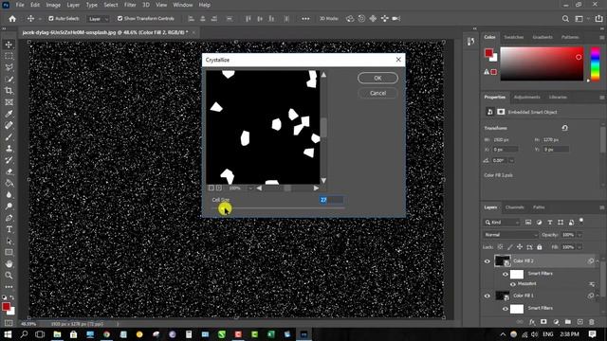Hide Smart Filters under Color Fill 2
Screen dimensions: 607x341
tap(506, 274)
